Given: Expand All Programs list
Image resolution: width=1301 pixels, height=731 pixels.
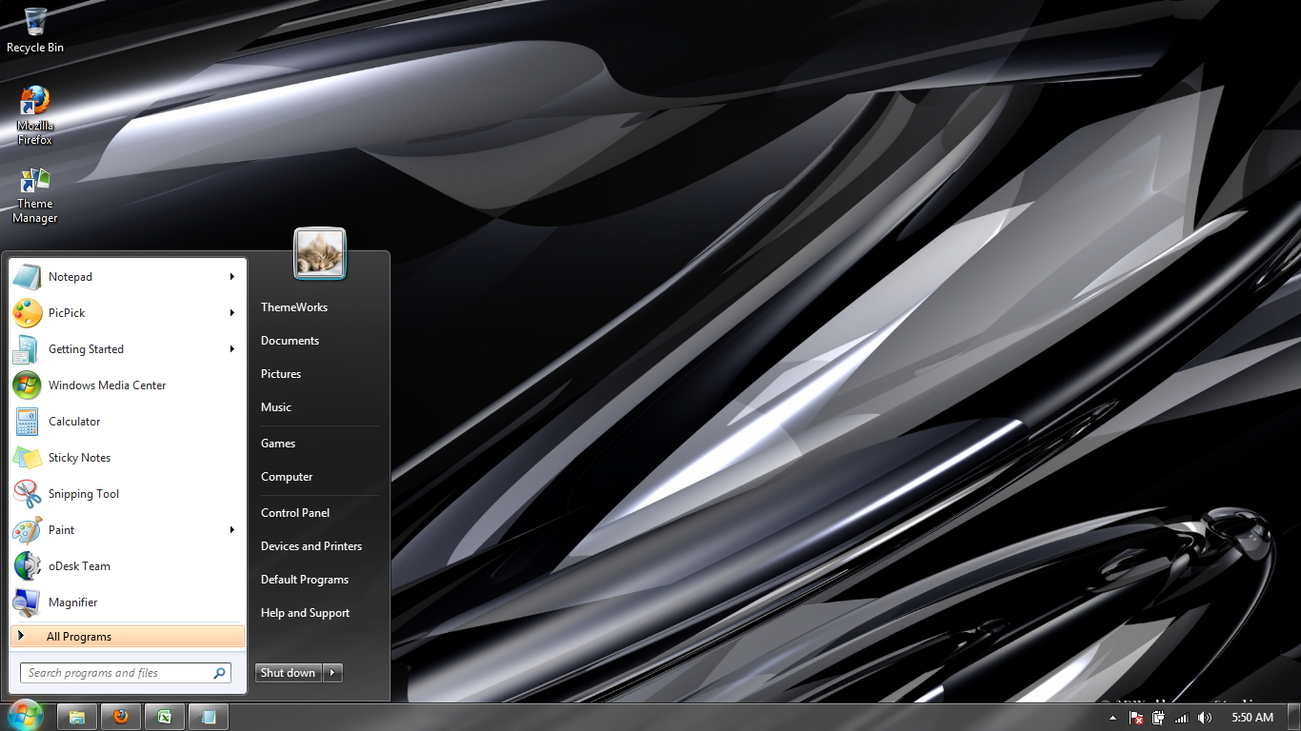Looking at the screenshot, I should click(128, 637).
